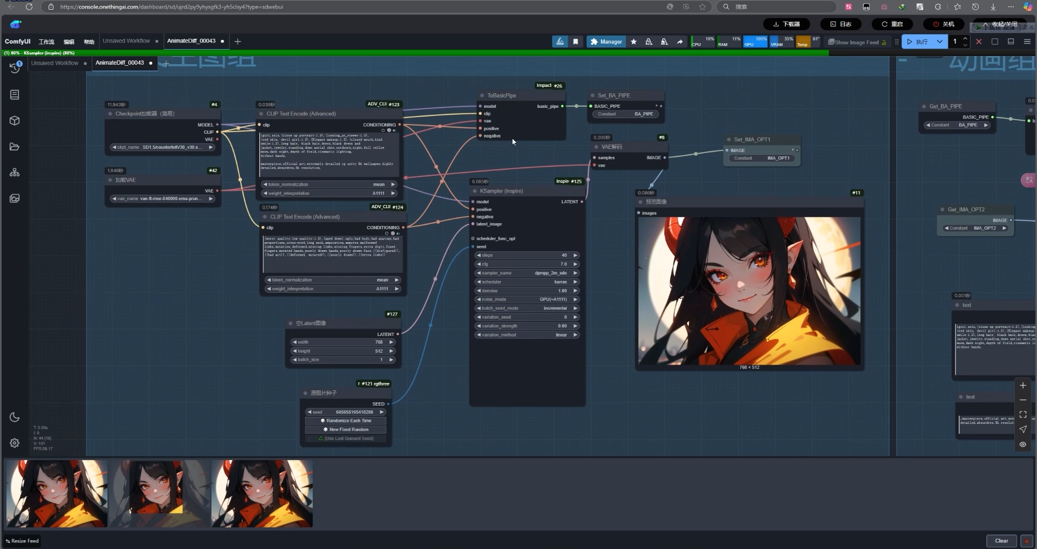The width and height of the screenshot is (1037, 549).
Task: Cancel current run with red X icon
Action: click(979, 42)
